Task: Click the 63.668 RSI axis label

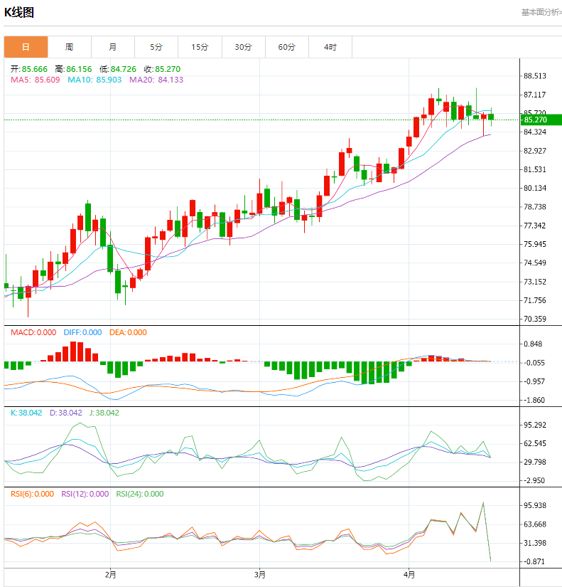Action: coord(535,524)
